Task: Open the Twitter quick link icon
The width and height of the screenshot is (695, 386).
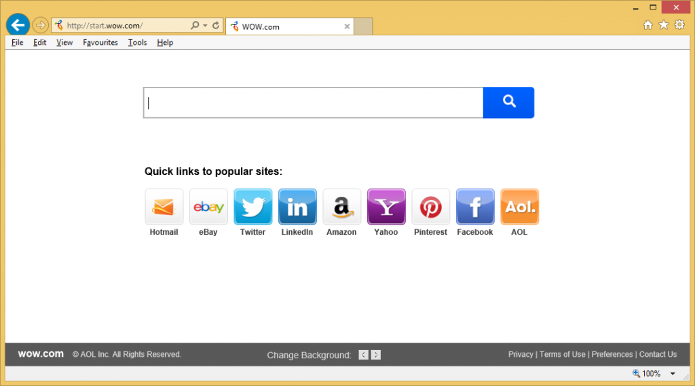Action: (253, 207)
